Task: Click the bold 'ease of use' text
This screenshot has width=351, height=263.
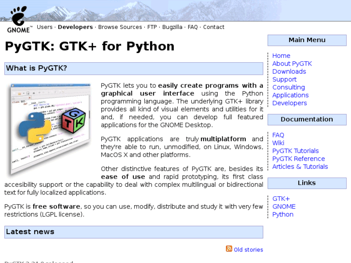Action: pyautogui.click(x=123, y=177)
